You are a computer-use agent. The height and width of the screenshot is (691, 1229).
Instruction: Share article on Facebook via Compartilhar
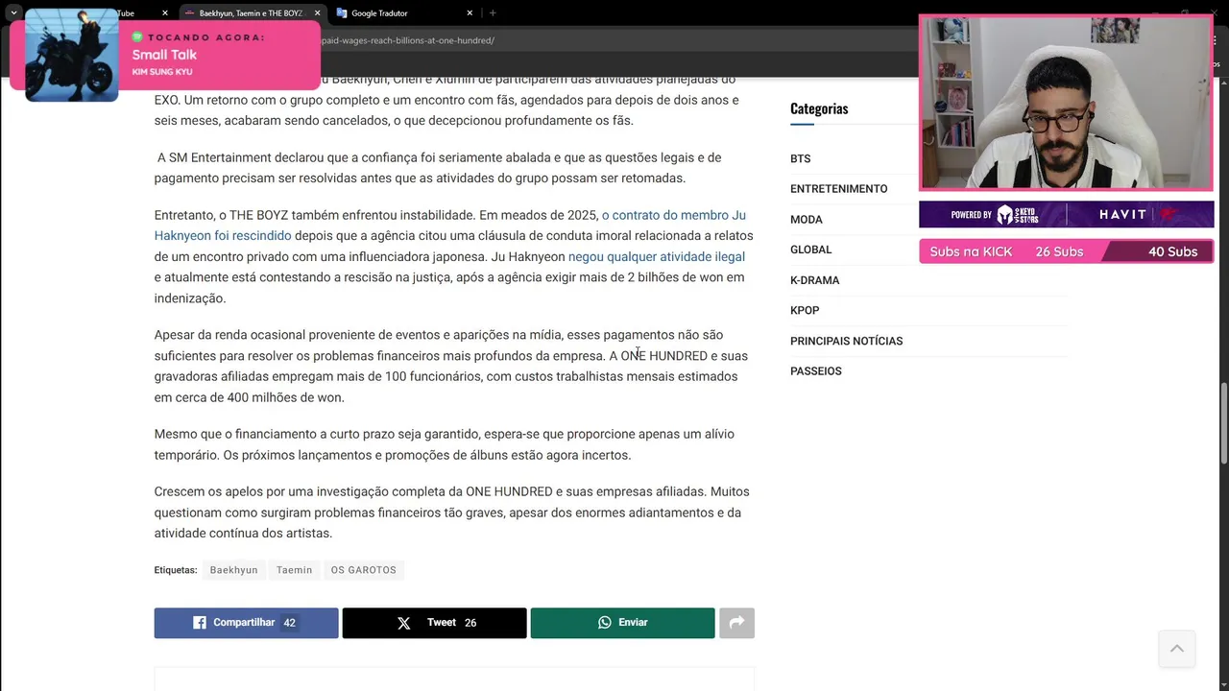pos(246,623)
